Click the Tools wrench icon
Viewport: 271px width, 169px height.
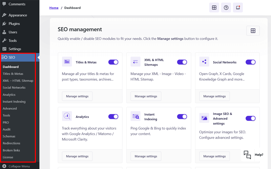(x=4, y=41)
